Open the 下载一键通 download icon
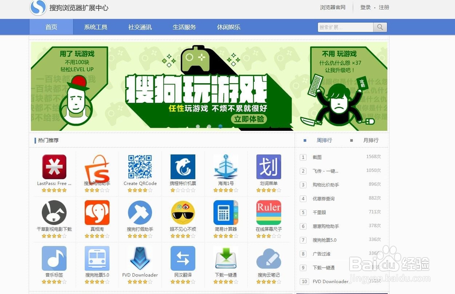Viewport: 455px width, 294px height. pos(226,259)
